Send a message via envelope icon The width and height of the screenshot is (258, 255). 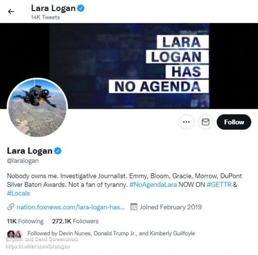pyautogui.click(x=206, y=122)
